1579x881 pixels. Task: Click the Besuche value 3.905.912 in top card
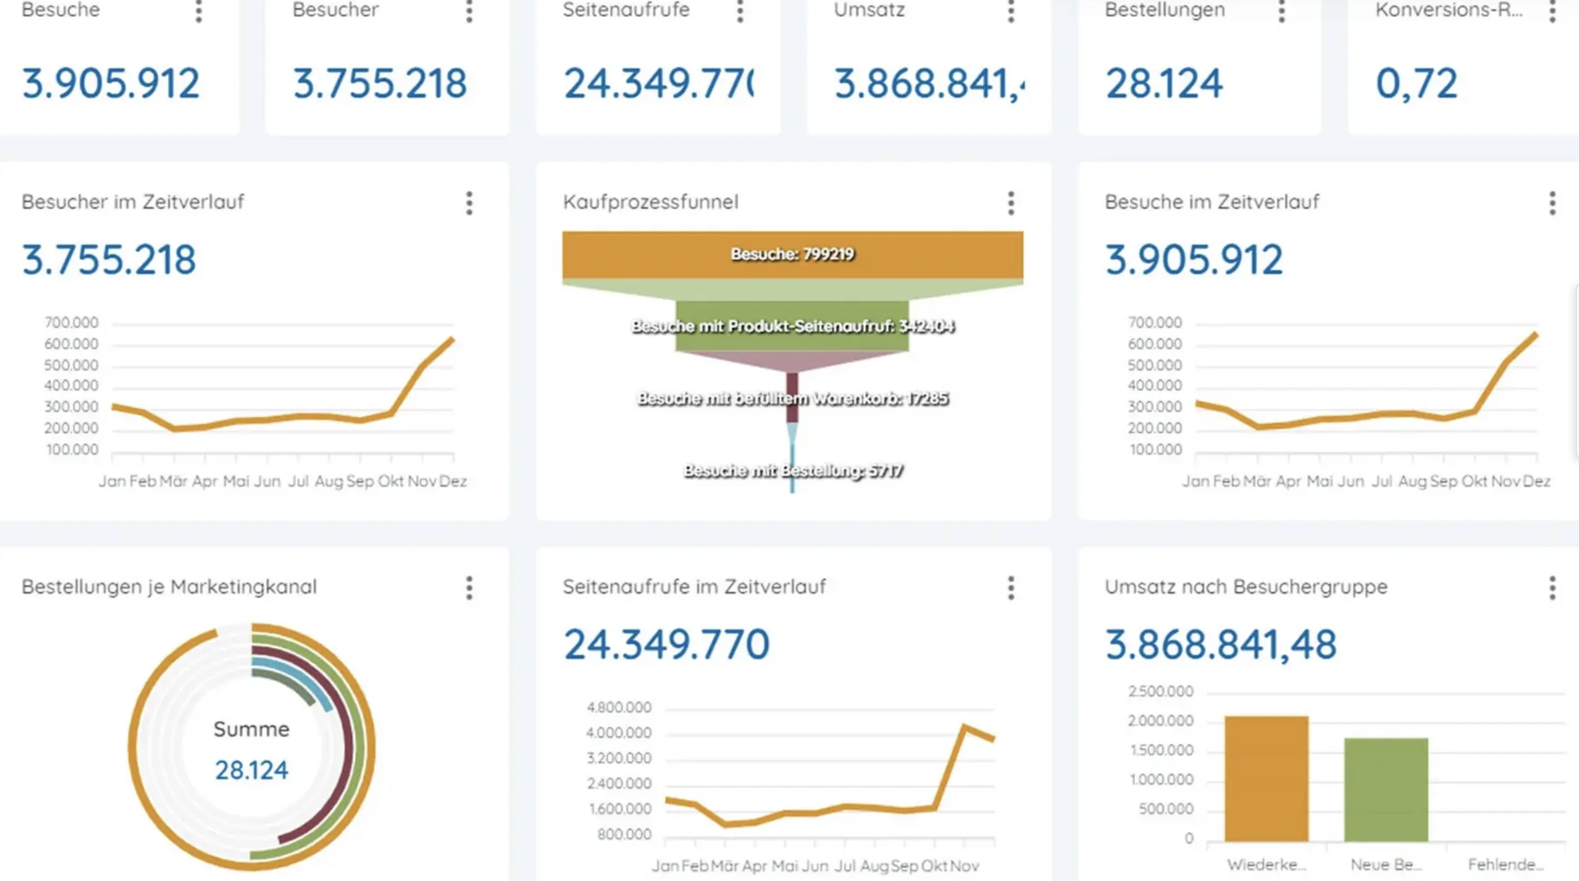click(x=111, y=84)
